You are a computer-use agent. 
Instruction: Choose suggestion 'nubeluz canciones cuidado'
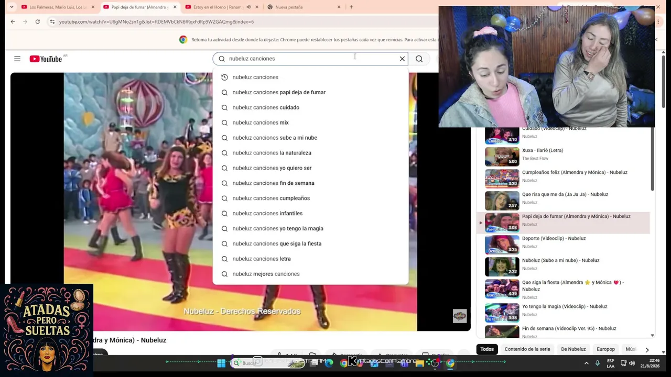pos(310,107)
